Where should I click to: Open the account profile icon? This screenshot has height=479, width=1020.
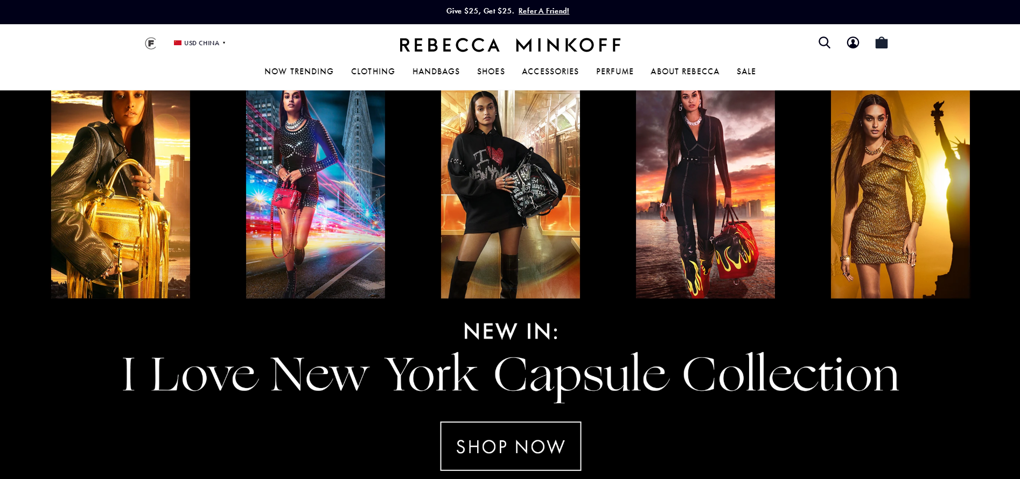coord(853,43)
